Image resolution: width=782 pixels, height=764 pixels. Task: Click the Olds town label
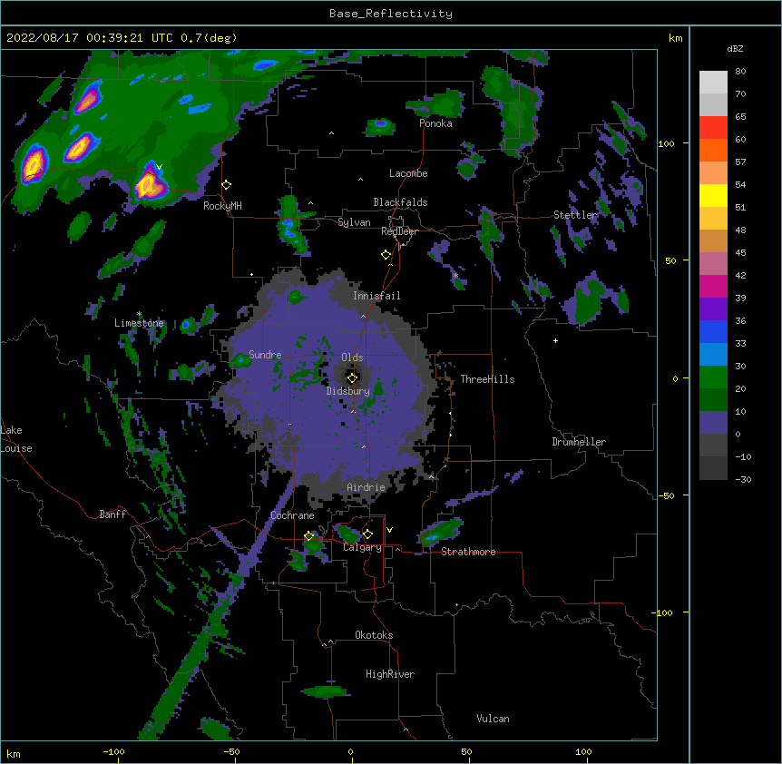(352, 358)
